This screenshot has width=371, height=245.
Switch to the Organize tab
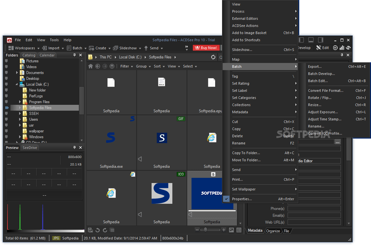273,231
